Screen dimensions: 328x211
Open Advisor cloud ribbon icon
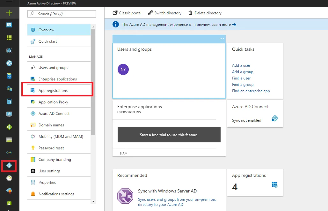tap(9, 191)
